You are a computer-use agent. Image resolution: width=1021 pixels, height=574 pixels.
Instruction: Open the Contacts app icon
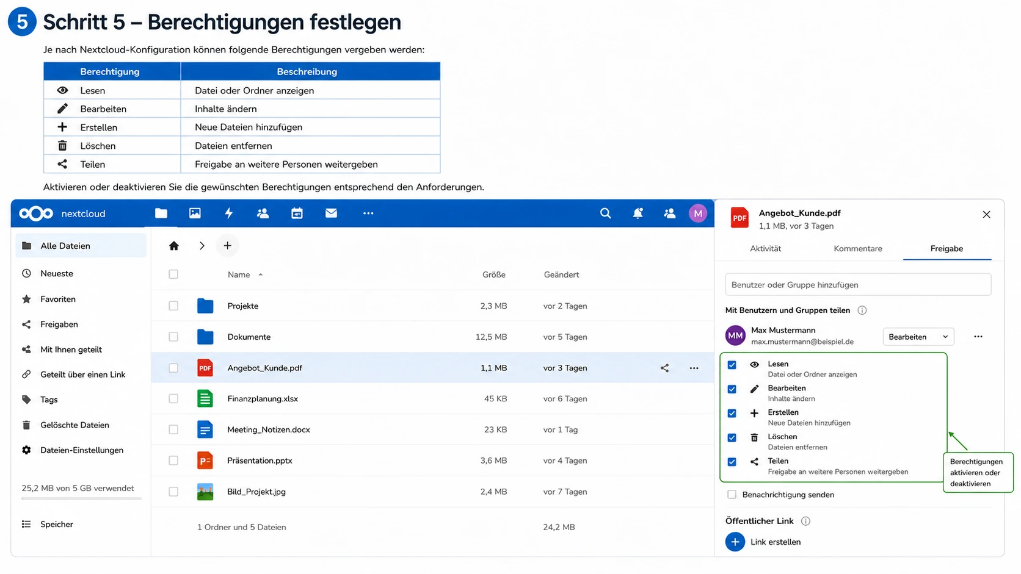(x=263, y=213)
